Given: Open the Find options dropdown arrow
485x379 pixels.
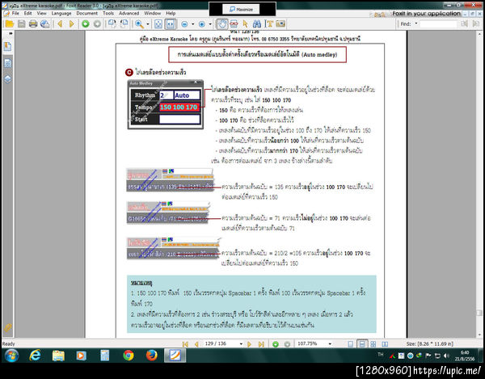Looking at the screenshot, I should [416, 23].
